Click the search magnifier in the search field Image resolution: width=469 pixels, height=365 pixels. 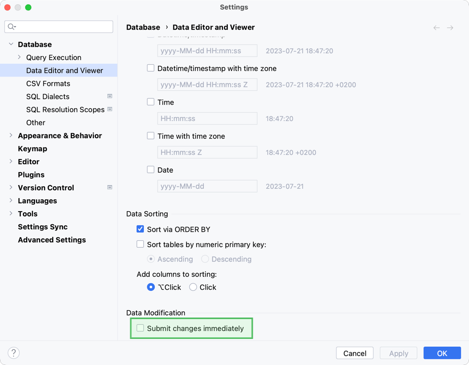(x=11, y=27)
